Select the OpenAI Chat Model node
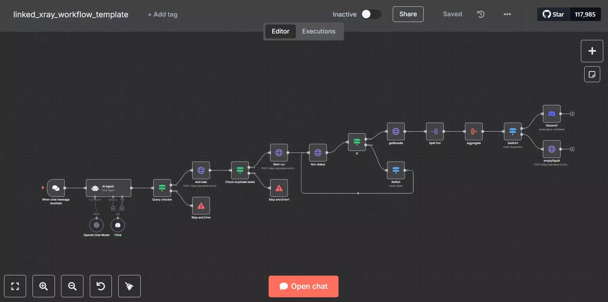 97,225
